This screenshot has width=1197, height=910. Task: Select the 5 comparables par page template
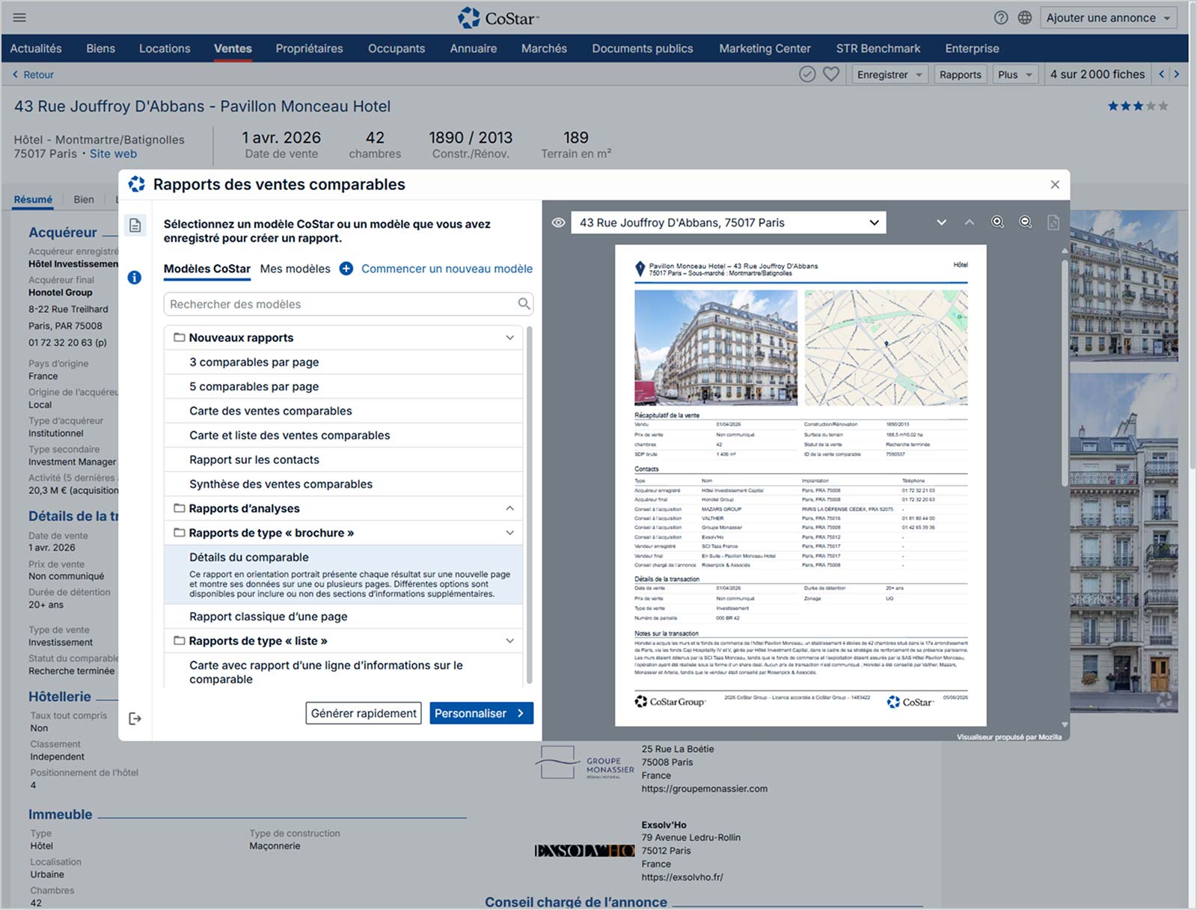(x=343, y=386)
